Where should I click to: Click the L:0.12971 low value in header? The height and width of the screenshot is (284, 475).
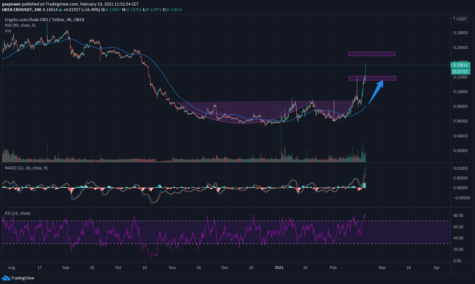tap(152, 9)
